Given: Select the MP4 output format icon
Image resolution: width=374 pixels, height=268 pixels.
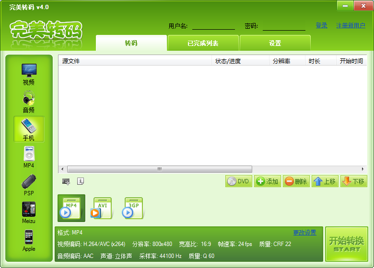Looking at the screenshot, I should pos(71,208).
